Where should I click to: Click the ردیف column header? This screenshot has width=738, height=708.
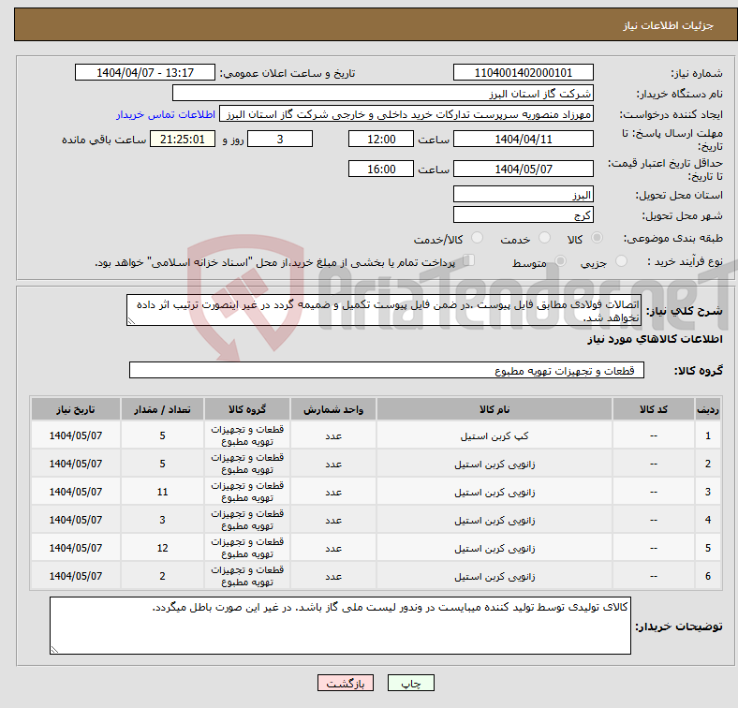coord(707,409)
